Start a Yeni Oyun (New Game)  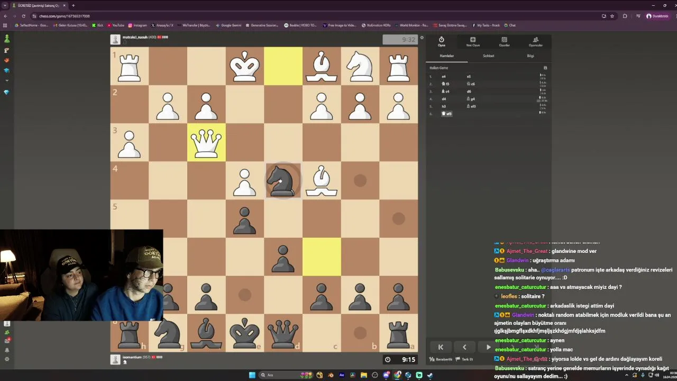[x=472, y=41]
